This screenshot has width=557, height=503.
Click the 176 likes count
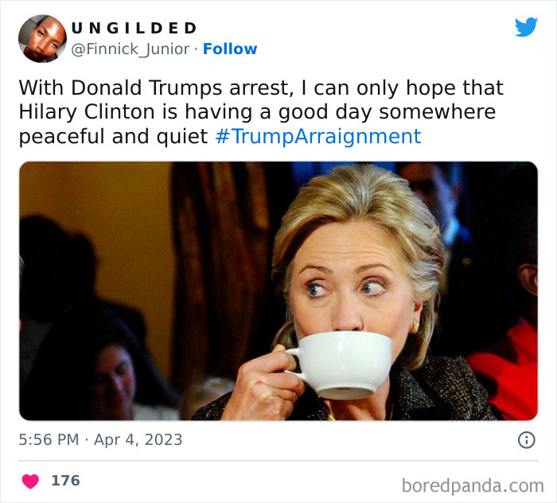point(66,481)
